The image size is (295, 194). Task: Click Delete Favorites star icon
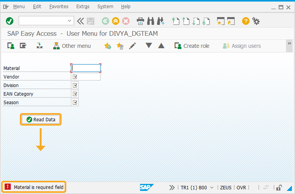pos(120,46)
